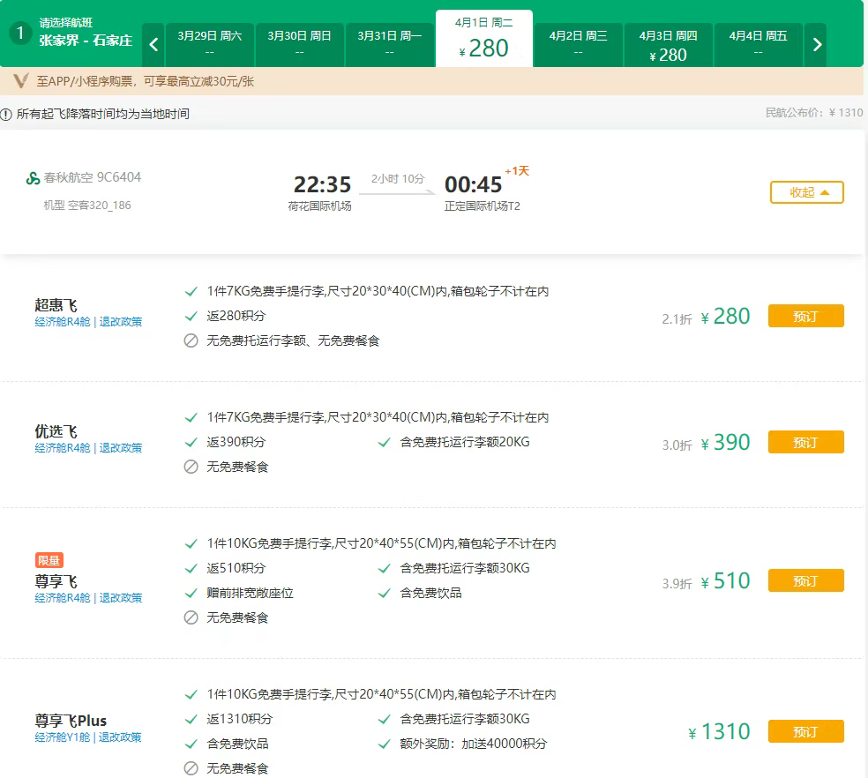Choose the 4月4日 周五 date tab
This screenshot has height=778, width=868.
pyautogui.click(x=758, y=44)
